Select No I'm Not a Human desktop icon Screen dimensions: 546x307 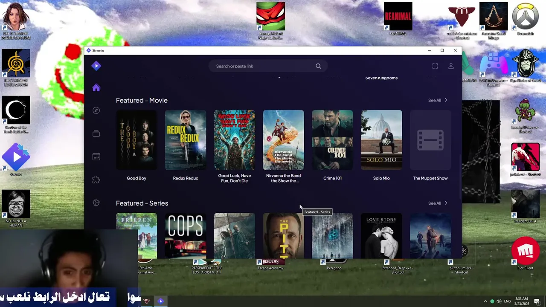click(16, 209)
